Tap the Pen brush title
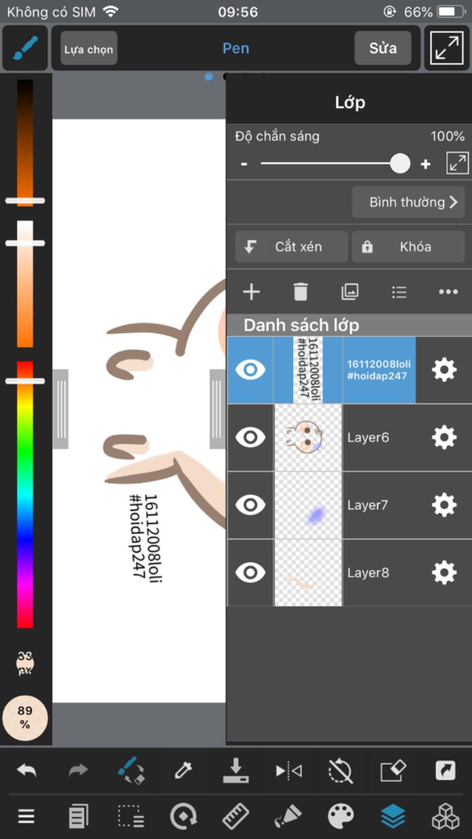The height and width of the screenshot is (839, 472). (x=236, y=48)
